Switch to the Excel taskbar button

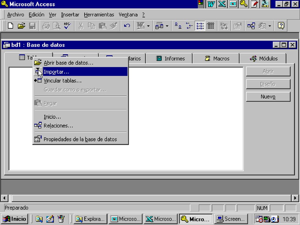click(161, 219)
